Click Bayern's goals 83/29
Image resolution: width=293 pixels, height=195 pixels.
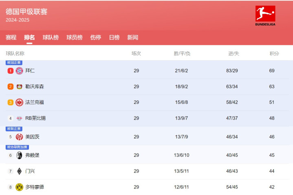(x=232, y=71)
